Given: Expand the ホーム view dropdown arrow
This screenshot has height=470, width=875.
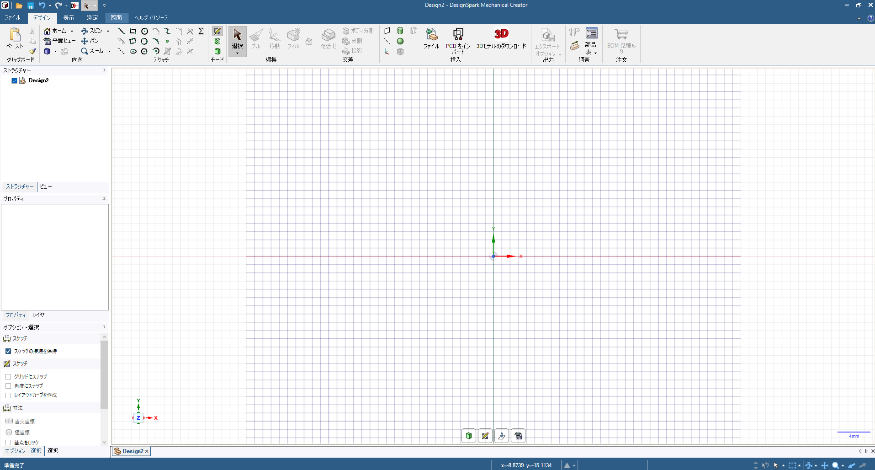Looking at the screenshot, I should (x=72, y=31).
